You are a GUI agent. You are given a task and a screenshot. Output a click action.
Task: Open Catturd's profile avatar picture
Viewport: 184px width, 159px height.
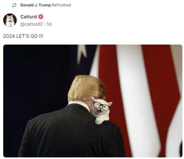(10, 20)
